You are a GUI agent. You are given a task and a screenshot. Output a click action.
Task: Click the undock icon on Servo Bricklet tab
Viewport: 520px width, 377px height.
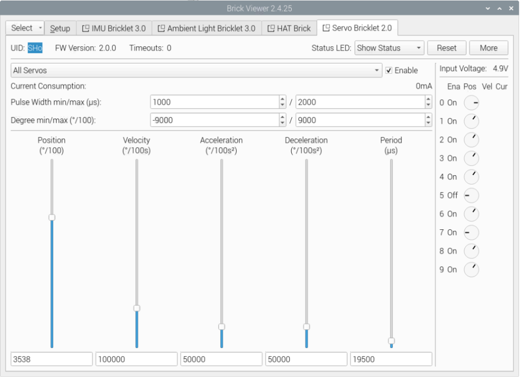[x=326, y=28]
